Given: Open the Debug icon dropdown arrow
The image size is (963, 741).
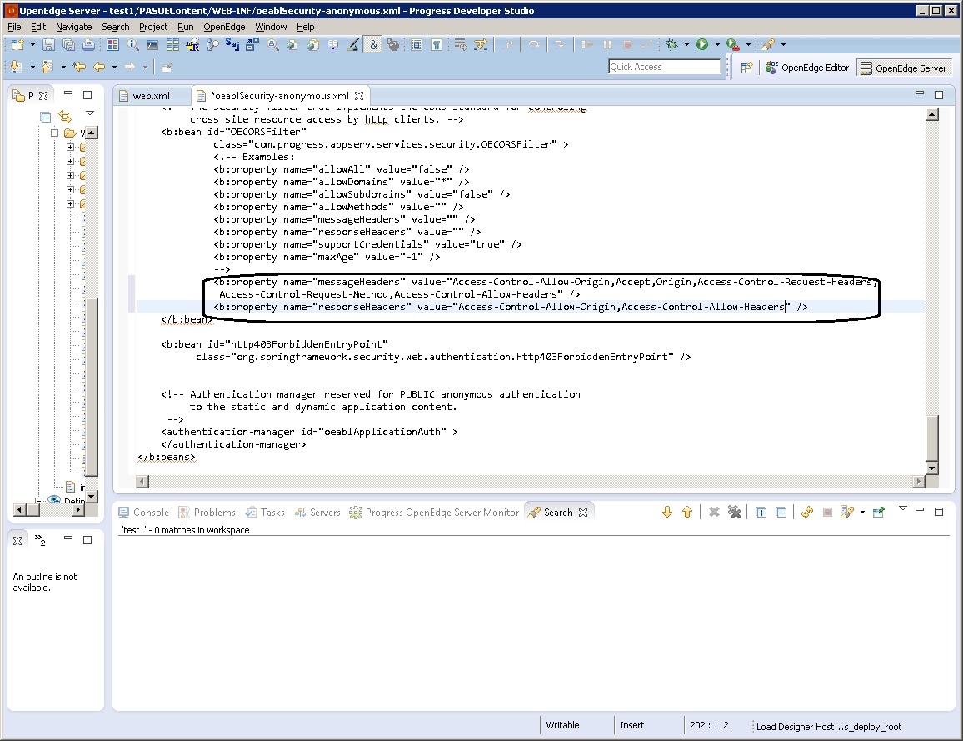Looking at the screenshot, I should pos(686,44).
